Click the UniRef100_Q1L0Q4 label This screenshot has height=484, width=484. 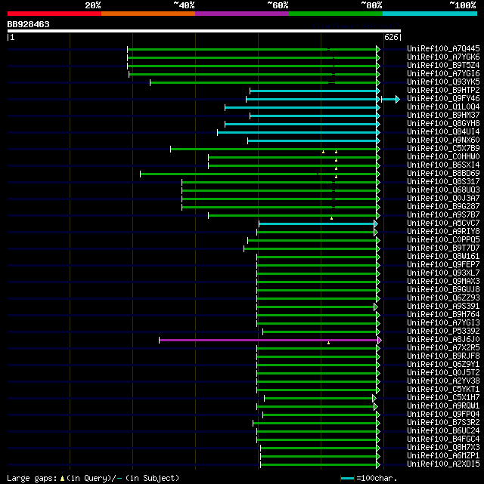pos(443,107)
